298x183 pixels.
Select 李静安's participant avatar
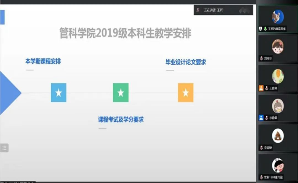[278, 106]
